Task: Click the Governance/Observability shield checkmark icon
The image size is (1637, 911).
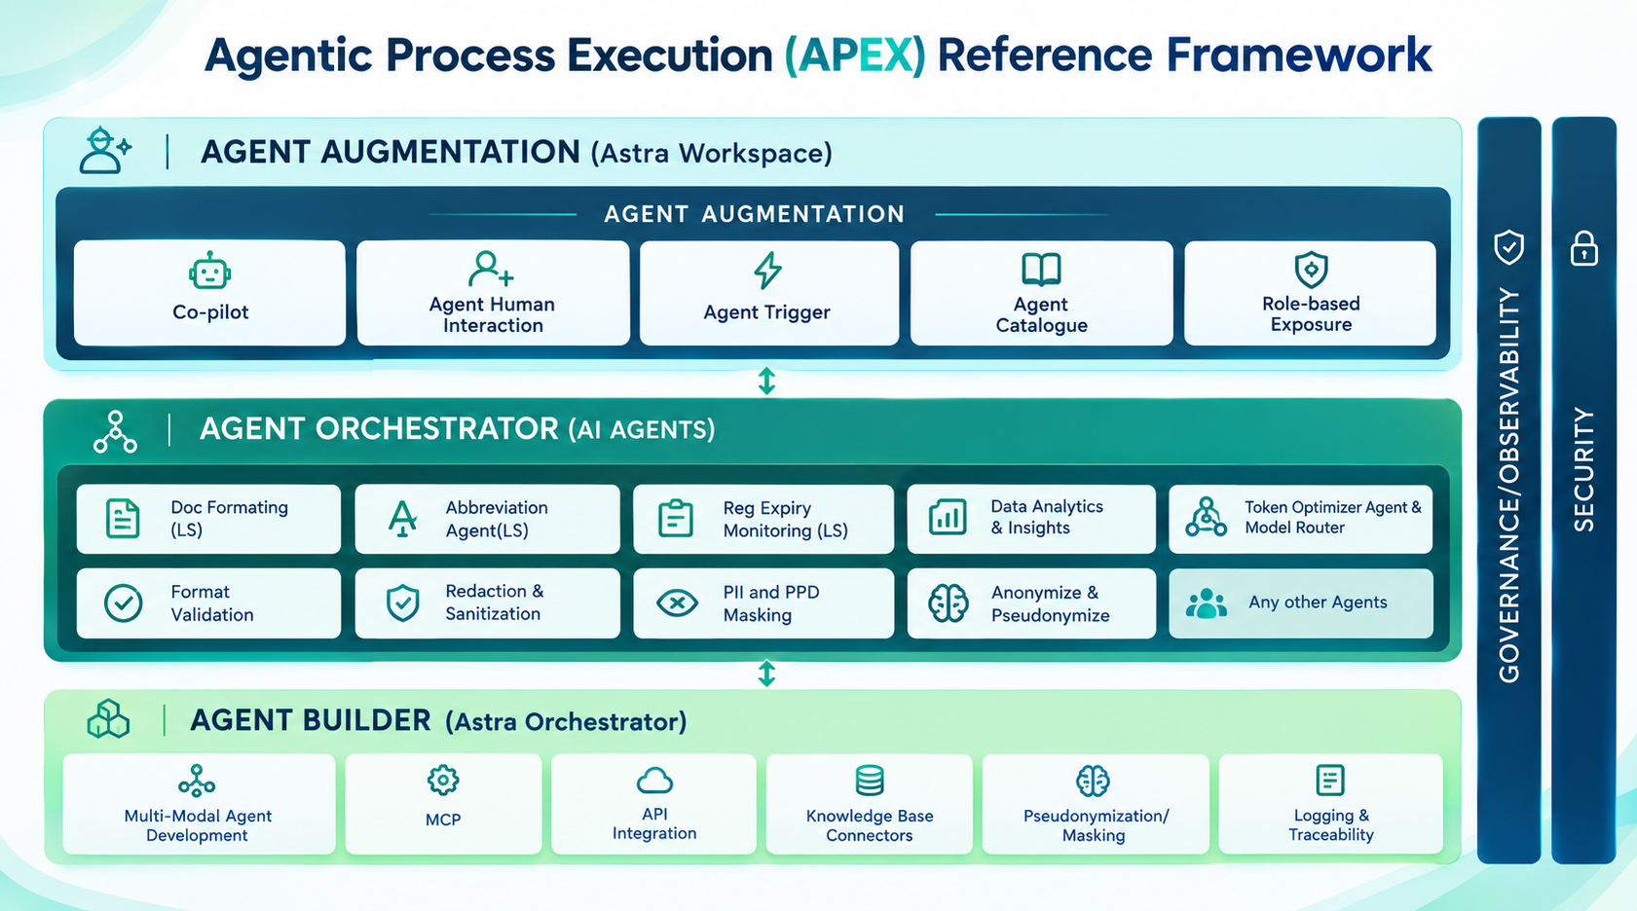Action: [x=1509, y=247]
